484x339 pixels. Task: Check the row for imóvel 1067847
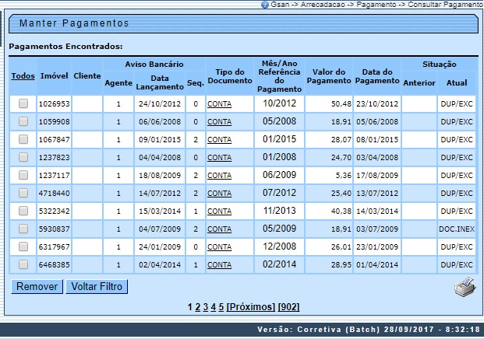(x=23, y=139)
